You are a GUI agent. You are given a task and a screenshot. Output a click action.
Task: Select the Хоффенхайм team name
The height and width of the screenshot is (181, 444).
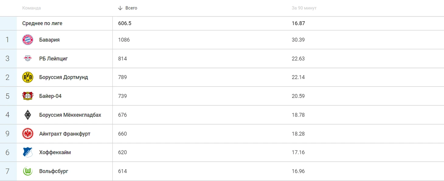click(x=55, y=152)
